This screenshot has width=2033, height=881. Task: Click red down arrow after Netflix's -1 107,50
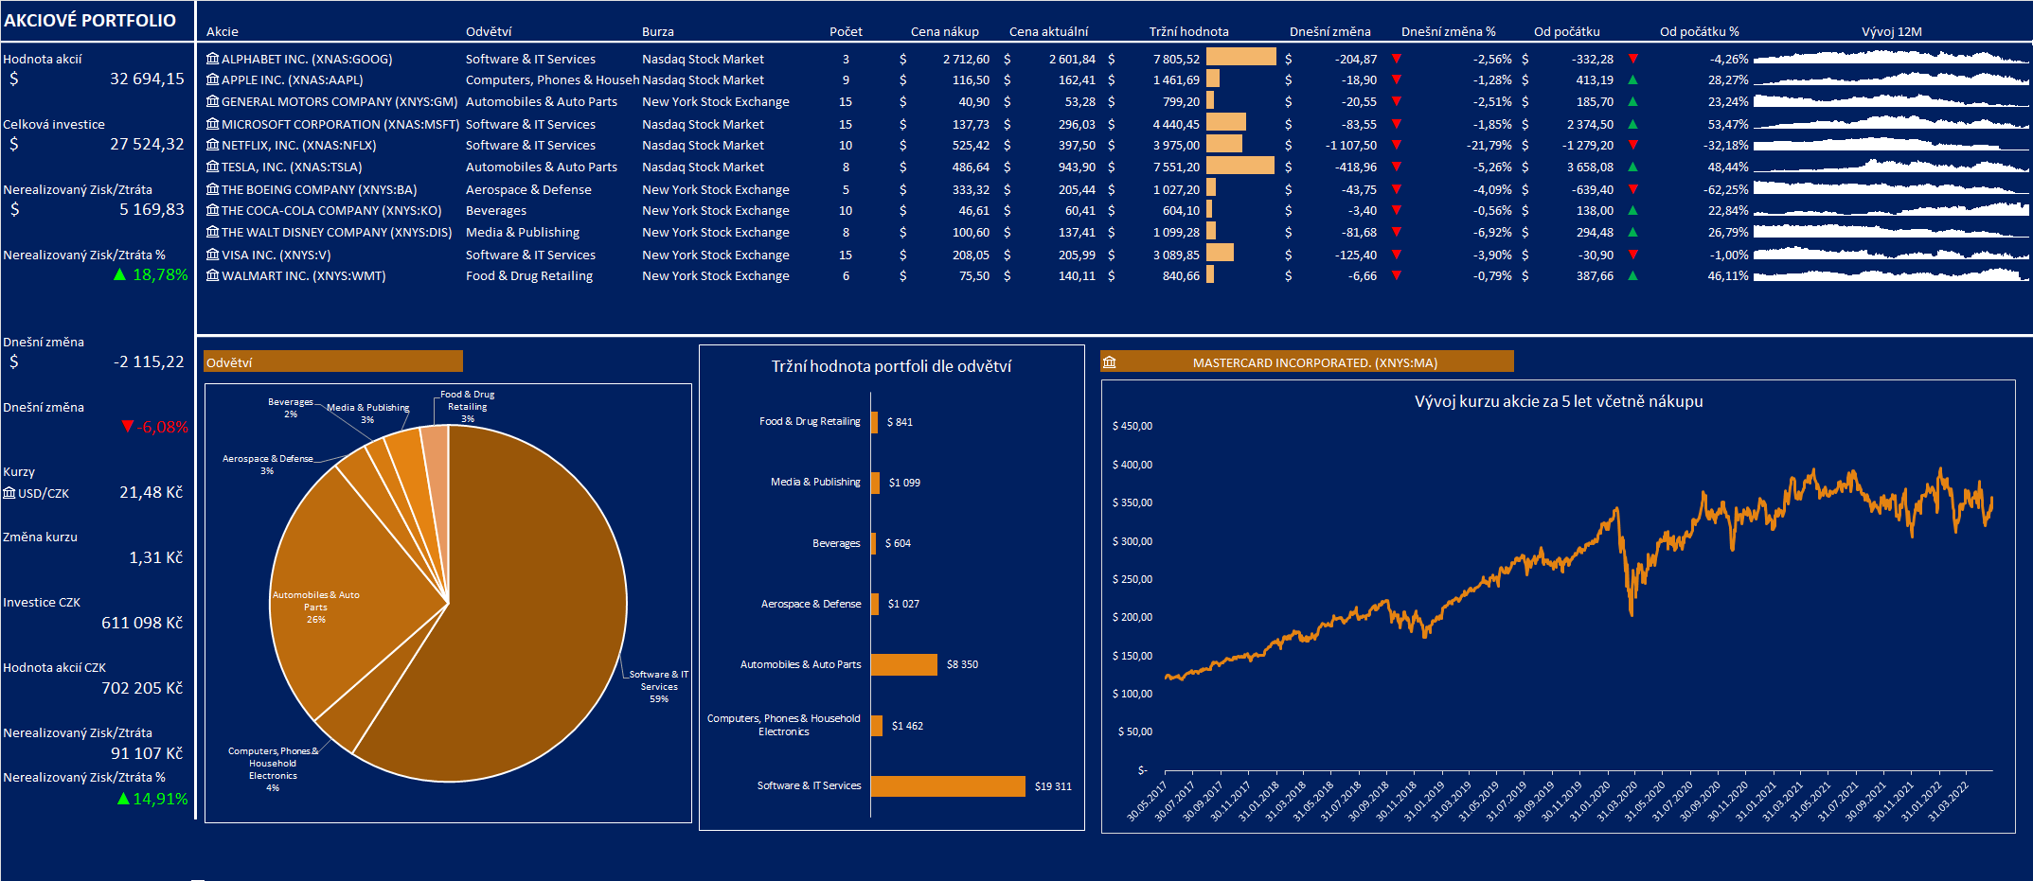pyautogui.click(x=1397, y=145)
